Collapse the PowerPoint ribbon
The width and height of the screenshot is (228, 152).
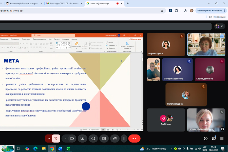pos(142,51)
